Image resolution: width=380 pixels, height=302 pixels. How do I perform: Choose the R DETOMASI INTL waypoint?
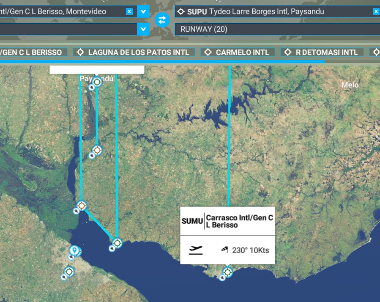coord(321,52)
